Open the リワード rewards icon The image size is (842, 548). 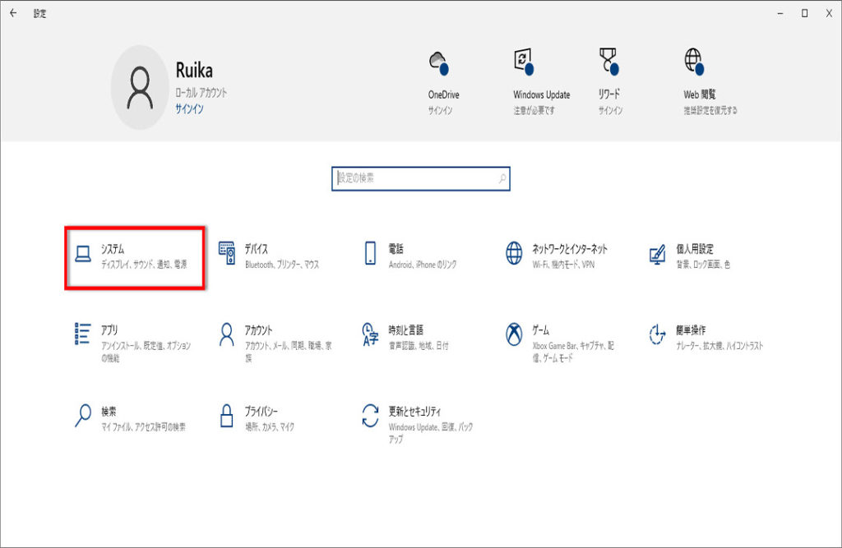pos(608,62)
